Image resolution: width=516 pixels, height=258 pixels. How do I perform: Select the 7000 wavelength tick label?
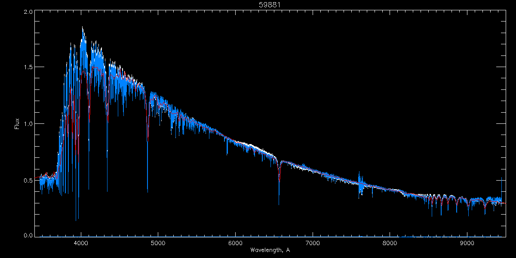point(313,243)
